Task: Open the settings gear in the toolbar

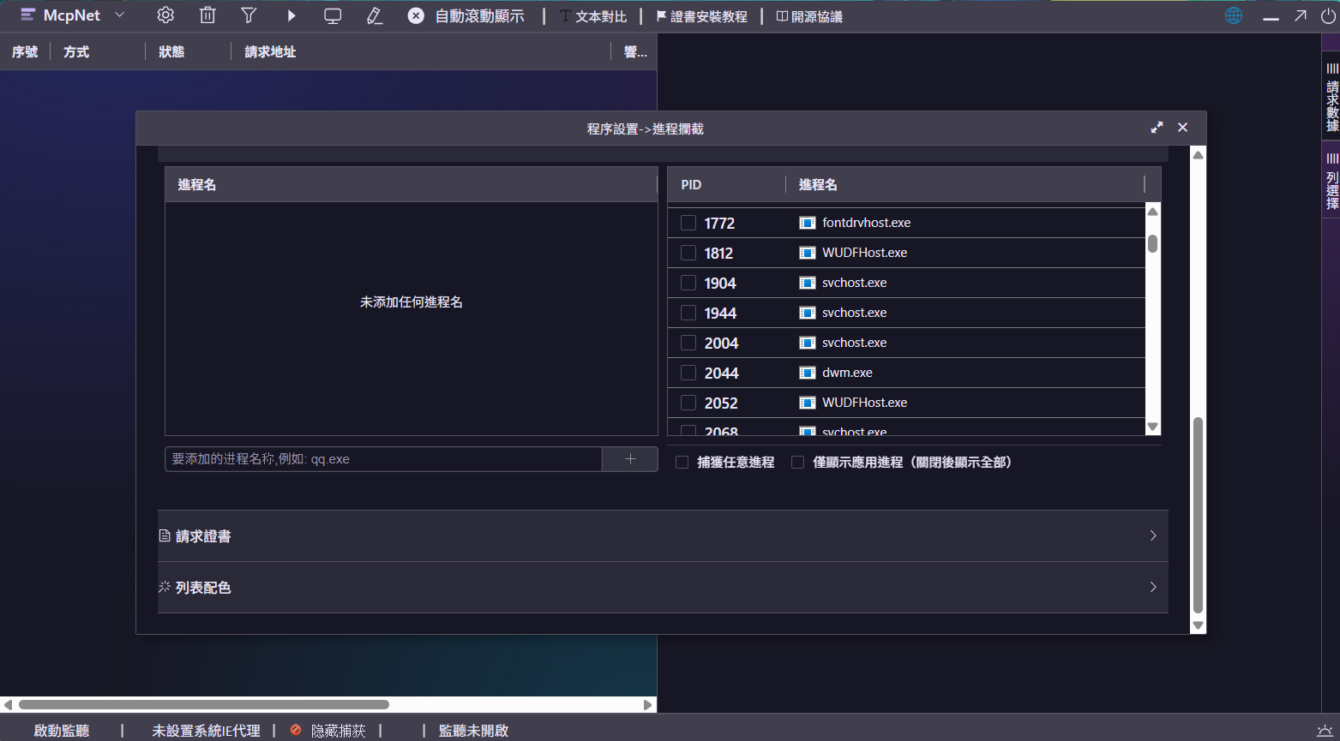Action: pos(165,15)
